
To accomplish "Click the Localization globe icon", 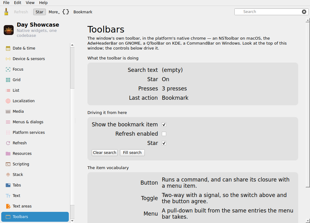I will pos(8,101).
